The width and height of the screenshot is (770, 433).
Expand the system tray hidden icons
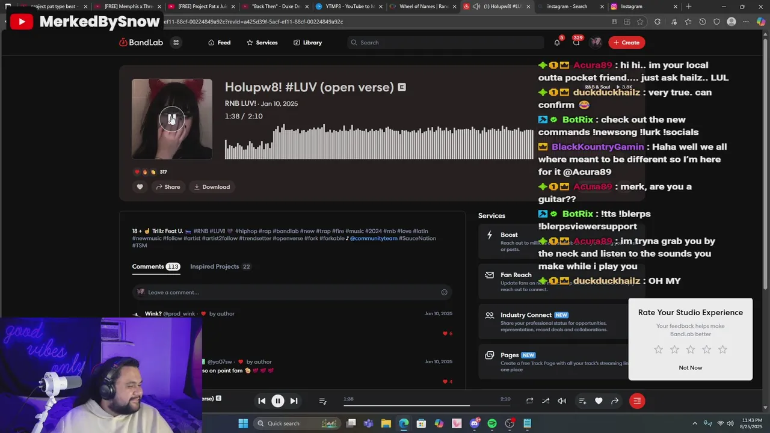coord(695,423)
